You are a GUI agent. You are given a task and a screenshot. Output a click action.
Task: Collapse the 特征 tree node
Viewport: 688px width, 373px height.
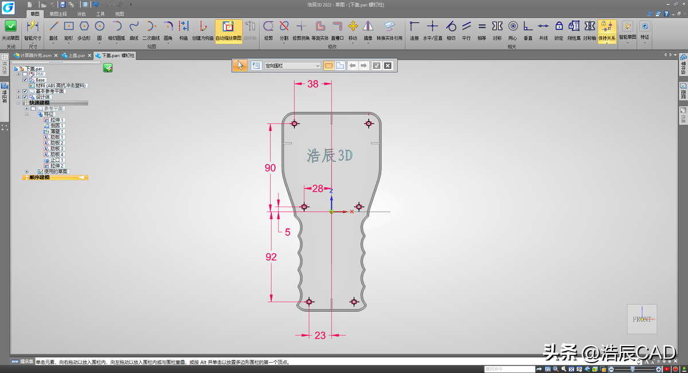pos(26,114)
